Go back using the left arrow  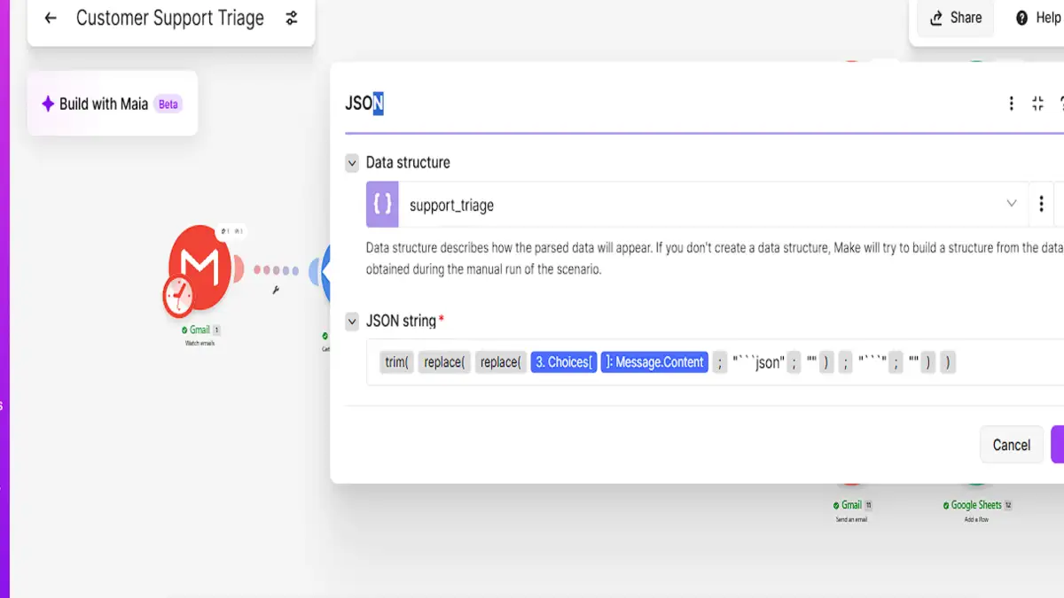pyautogui.click(x=51, y=18)
